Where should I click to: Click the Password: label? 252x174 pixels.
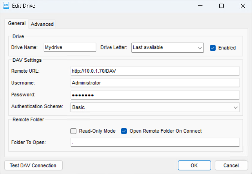pyautogui.click(x=23, y=94)
